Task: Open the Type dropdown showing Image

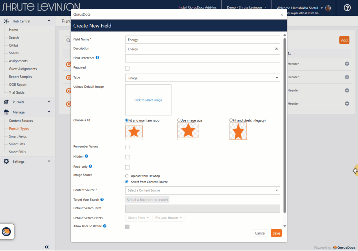Action: tap(202, 78)
